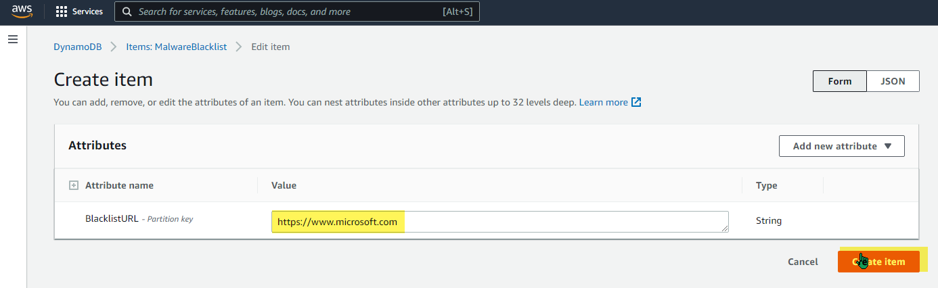Click the Create item page title
The height and width of the screenshot is (288, 938).
click(x=103, y=79)
